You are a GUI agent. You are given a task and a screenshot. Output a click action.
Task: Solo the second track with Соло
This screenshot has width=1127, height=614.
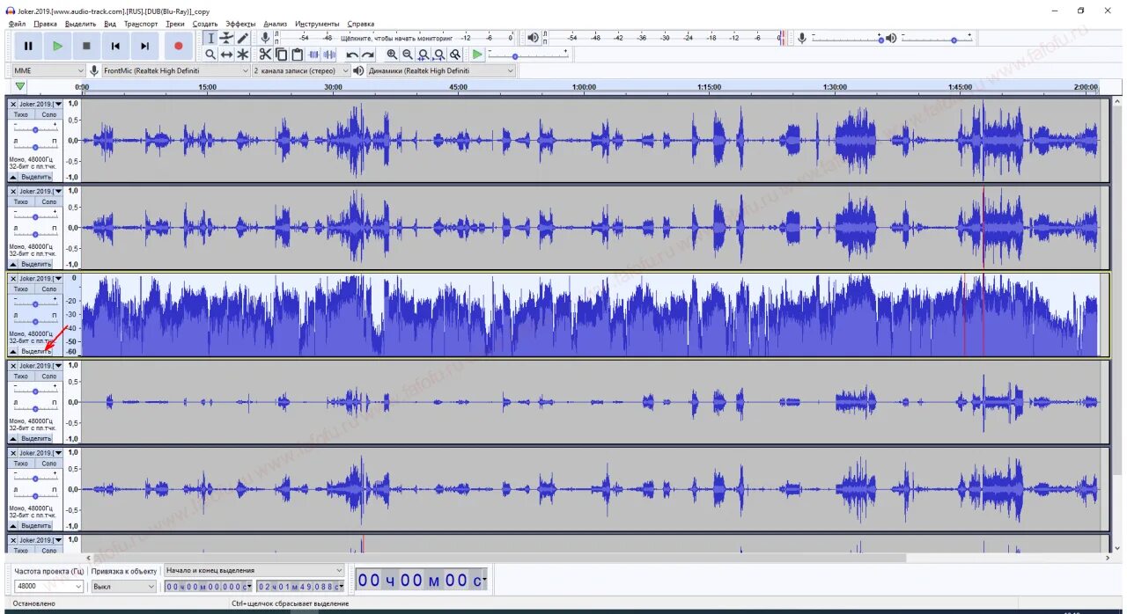[x=48, y=201]
